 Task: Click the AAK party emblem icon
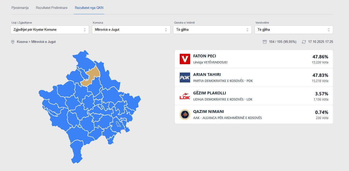point(185,114)
